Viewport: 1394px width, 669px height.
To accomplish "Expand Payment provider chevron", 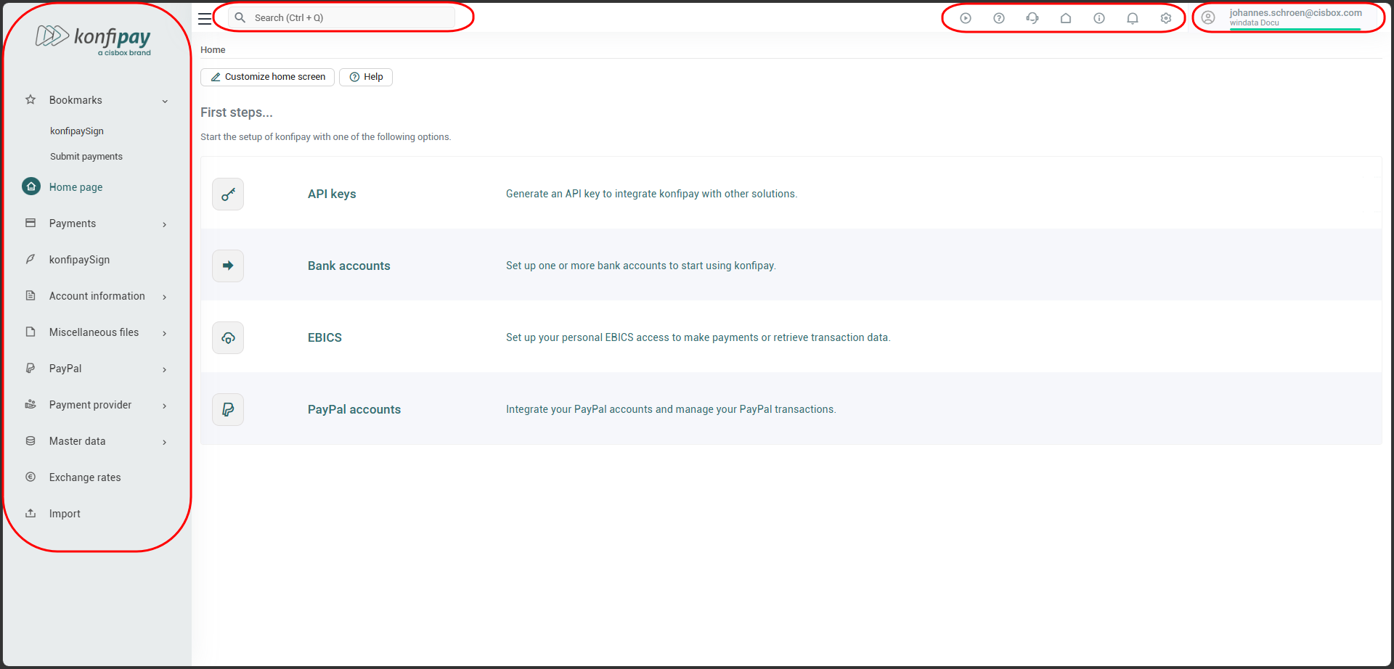I will tap(165, 406).
